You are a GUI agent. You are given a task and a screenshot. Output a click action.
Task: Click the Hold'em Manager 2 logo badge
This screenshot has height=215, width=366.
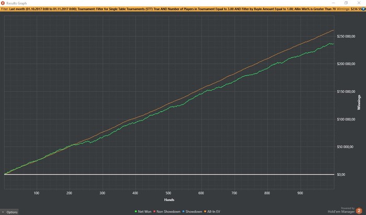[359, 211]
